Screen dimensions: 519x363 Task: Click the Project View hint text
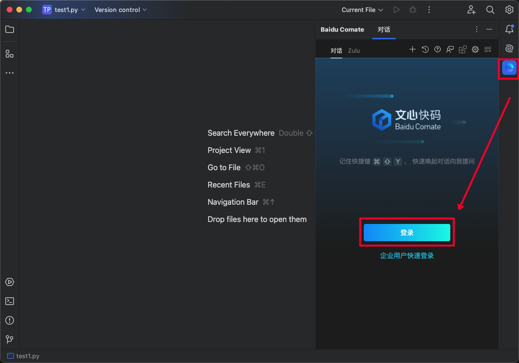[229, 150]
